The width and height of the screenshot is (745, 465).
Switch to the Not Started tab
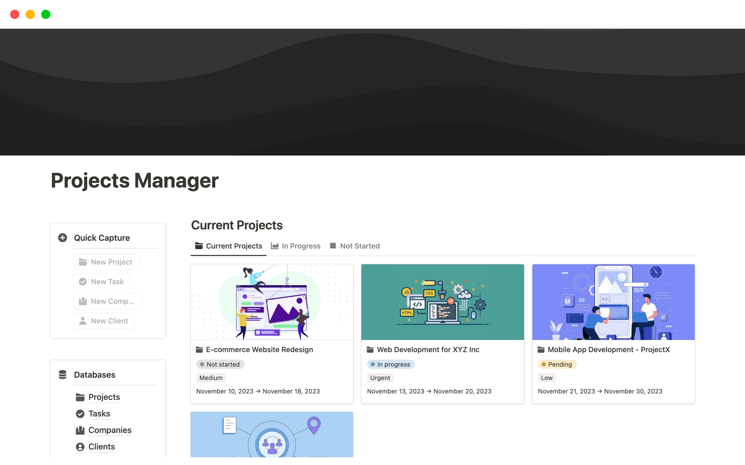pos(355,246)
